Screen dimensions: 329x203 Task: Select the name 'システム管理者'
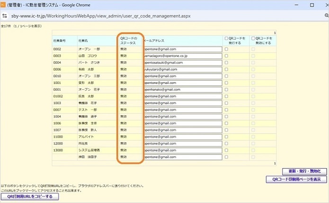point(89,150)
